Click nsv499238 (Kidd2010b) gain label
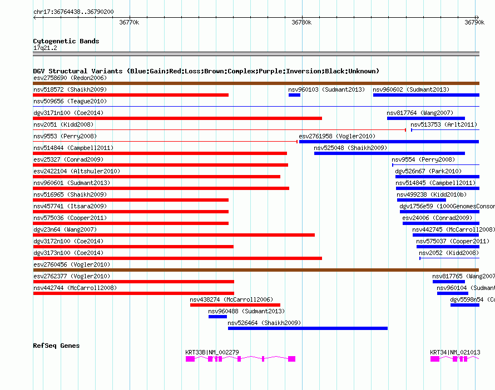This screenshot has height=390, width=495. 432,194
